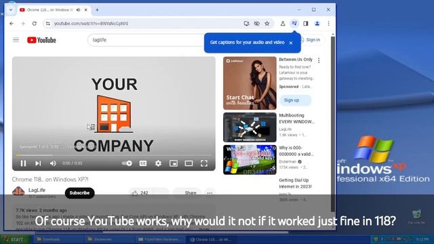Open the Chrome Labs flask icon
Screen dimensions: 434x244
pyautogui.click(x=283, y=24)
